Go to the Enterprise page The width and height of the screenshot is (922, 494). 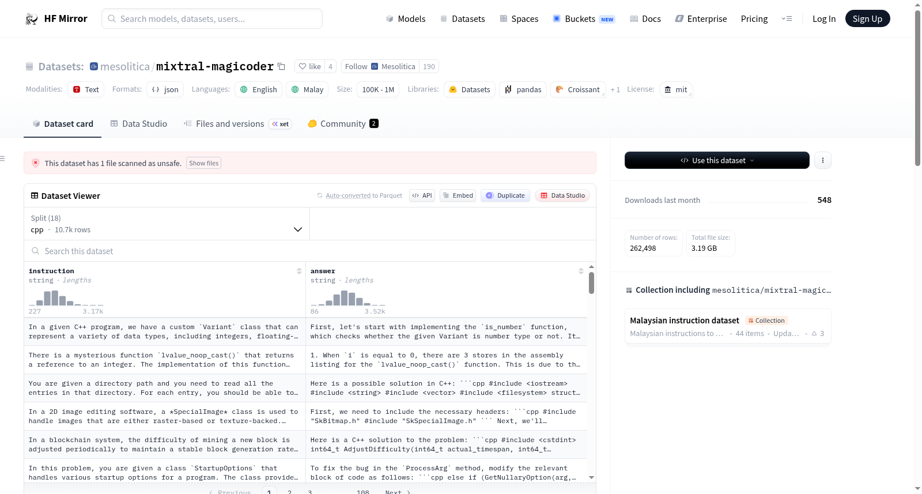tap(701, 18)
